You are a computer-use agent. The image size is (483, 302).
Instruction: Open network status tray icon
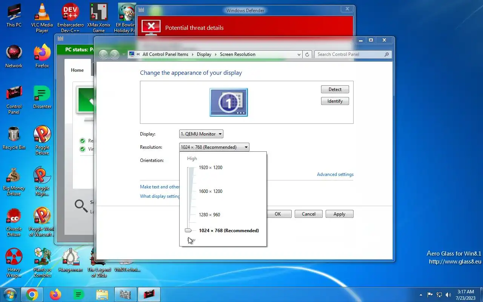point(439,294)
